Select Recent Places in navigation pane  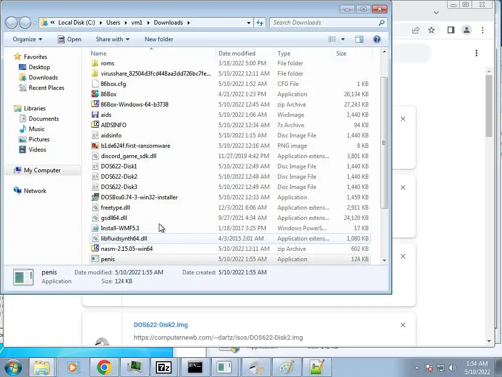coord(47,87)
